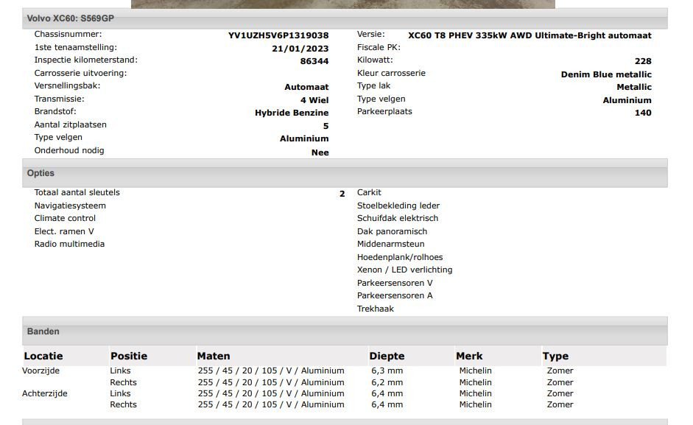Click the "Hybride Benzine" fuel value

pyautogui.click(x=292, y=113)
